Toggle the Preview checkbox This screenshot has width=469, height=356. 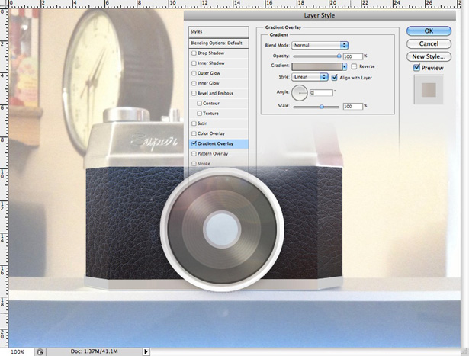(x=416, y=68)
